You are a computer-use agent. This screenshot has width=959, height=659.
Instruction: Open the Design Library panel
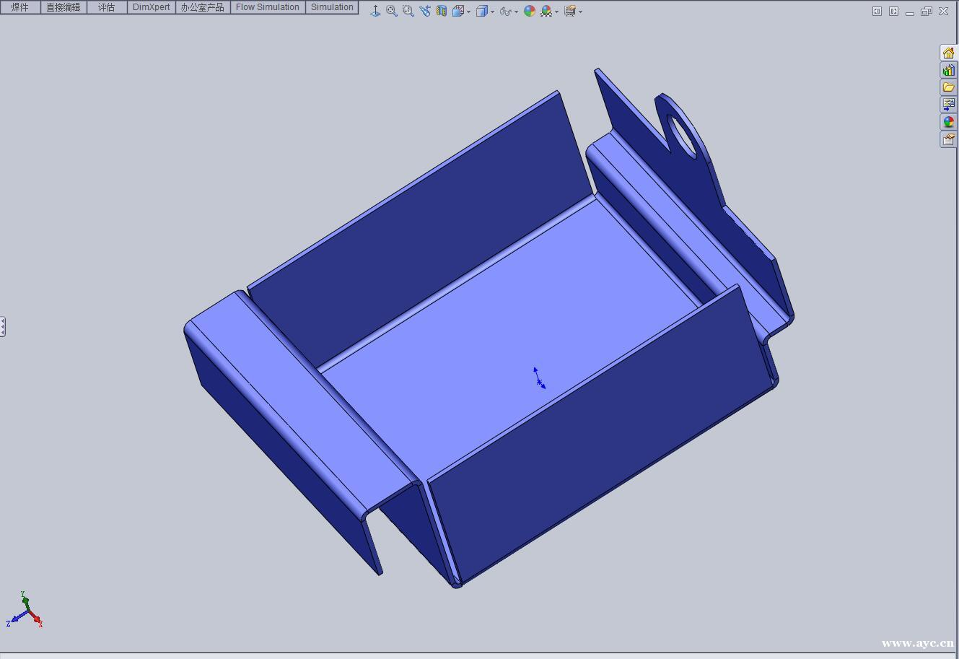(948, 69)
